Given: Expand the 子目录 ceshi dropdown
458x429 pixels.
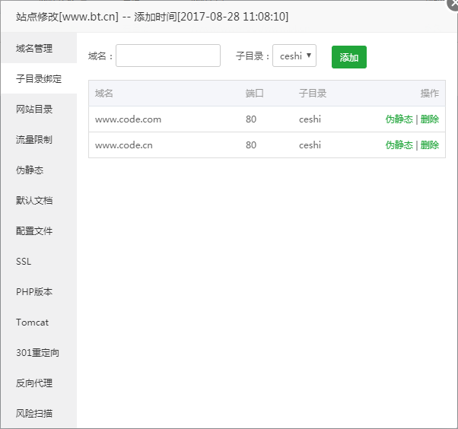Looking at the screenshot, I should pos(294,56).
